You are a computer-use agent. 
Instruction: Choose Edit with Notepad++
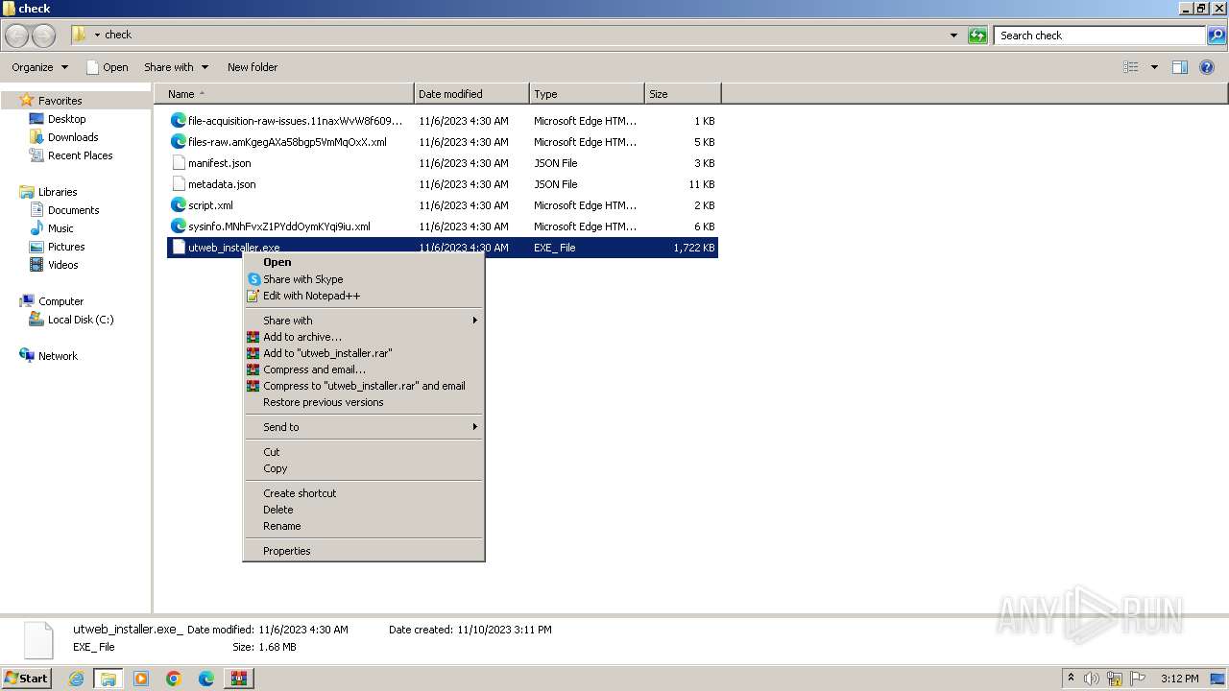363,296
